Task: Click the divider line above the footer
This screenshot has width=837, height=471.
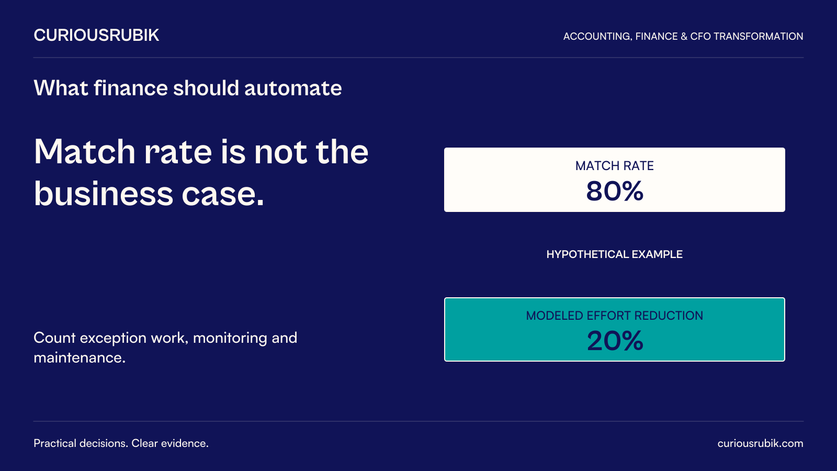Action: pyautogui.click(x=418, y=421)
